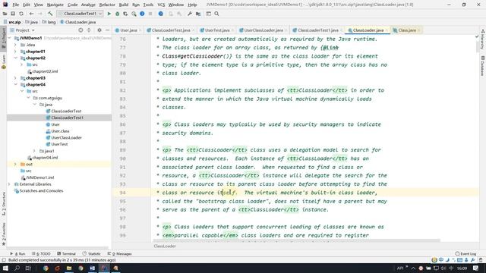Image resolution: width=486 pixels, height=273 pixels.
Task: Open the Refactor menu
Action: (x=107, y=5)
